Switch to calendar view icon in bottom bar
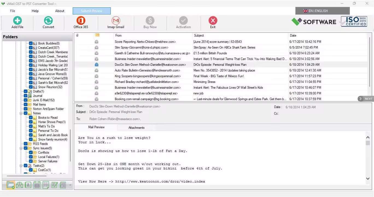374x197 pixels. tap(37, 185)
